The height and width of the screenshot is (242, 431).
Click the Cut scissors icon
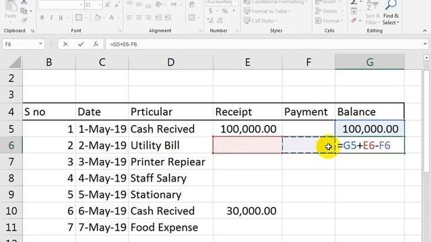point(24,2)
